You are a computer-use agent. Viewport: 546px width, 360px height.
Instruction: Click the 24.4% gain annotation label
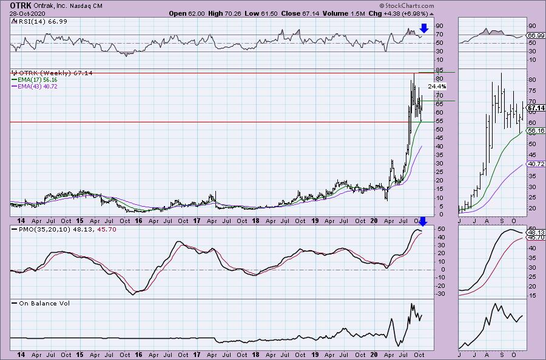tap(437, 86)
